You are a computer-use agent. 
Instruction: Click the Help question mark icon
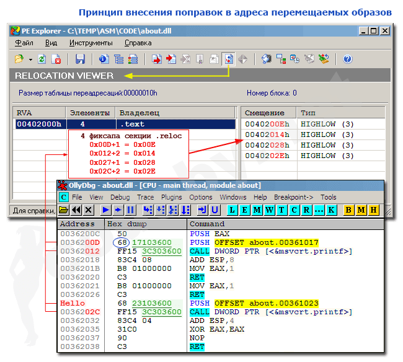click(x=347, y=60)
